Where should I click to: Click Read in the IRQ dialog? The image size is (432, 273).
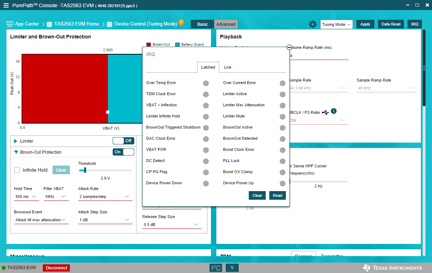(x=278, y=195)
